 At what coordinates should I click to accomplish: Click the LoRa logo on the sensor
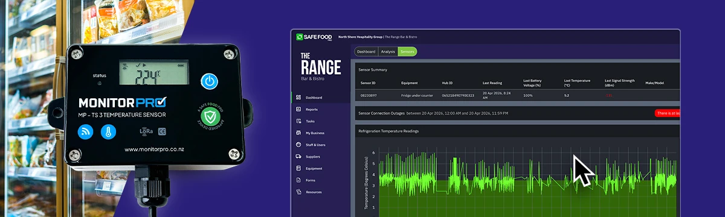click(x=146, y=131)
